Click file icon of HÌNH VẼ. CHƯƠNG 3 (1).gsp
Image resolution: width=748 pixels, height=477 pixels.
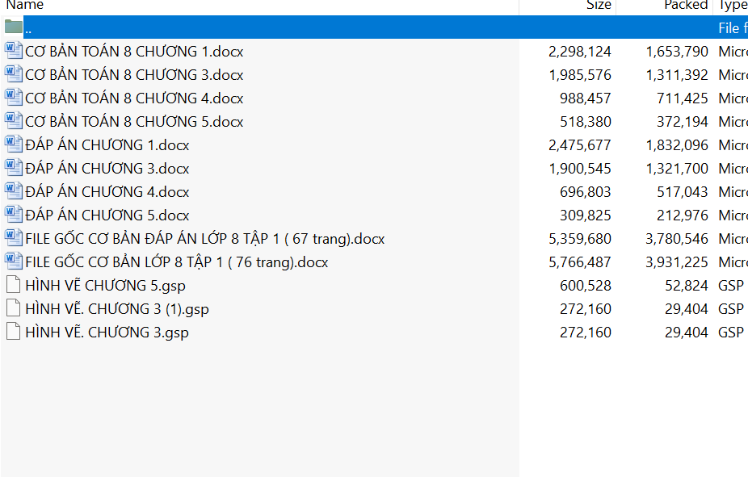tap(14, 308)
